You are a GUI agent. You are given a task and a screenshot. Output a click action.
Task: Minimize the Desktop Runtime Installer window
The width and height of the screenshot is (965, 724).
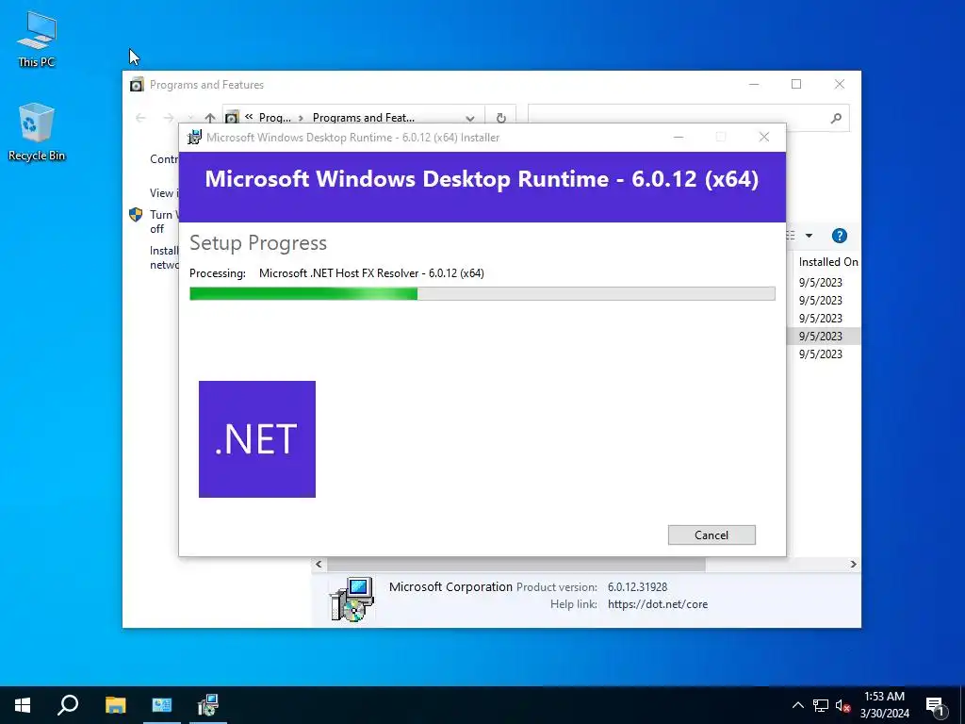[679, 137]
